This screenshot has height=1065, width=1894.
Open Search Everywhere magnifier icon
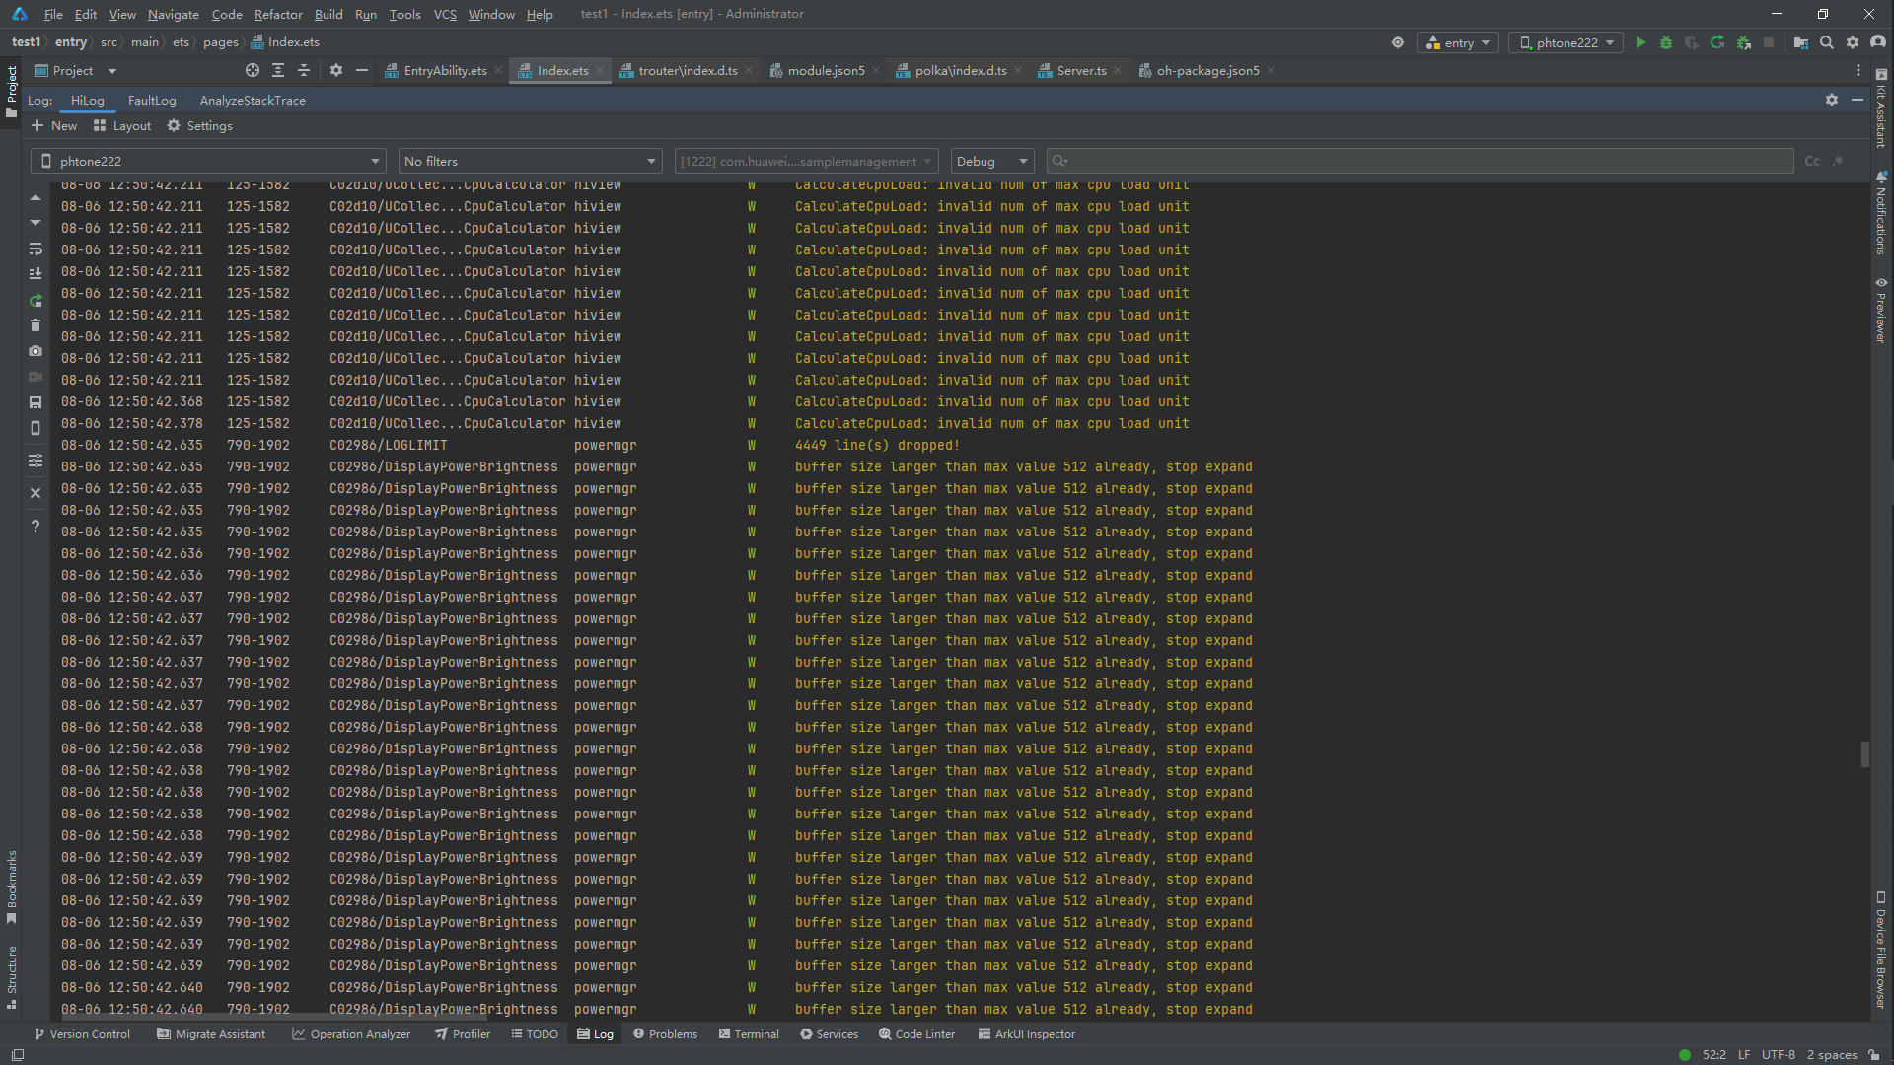pos(1827,42)
